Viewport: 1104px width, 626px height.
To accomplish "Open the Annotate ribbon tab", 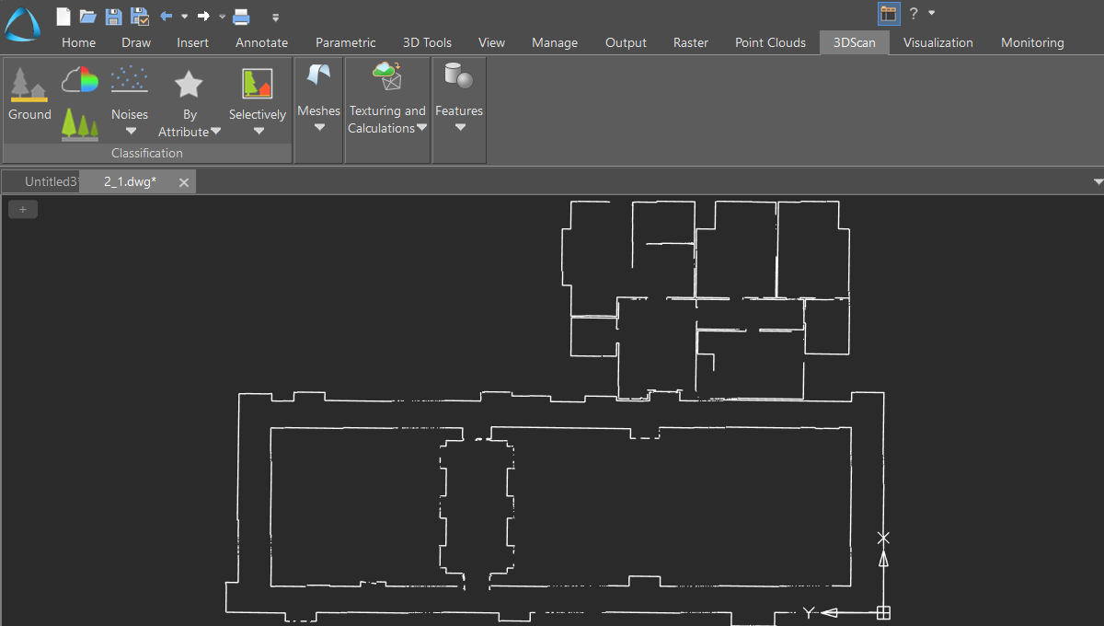I will (x=261, y=42).
